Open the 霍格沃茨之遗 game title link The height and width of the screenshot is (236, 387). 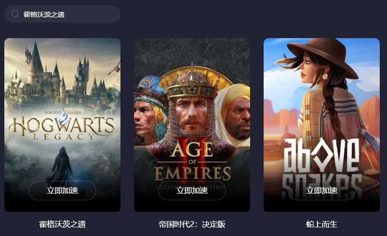coord(62,224)
